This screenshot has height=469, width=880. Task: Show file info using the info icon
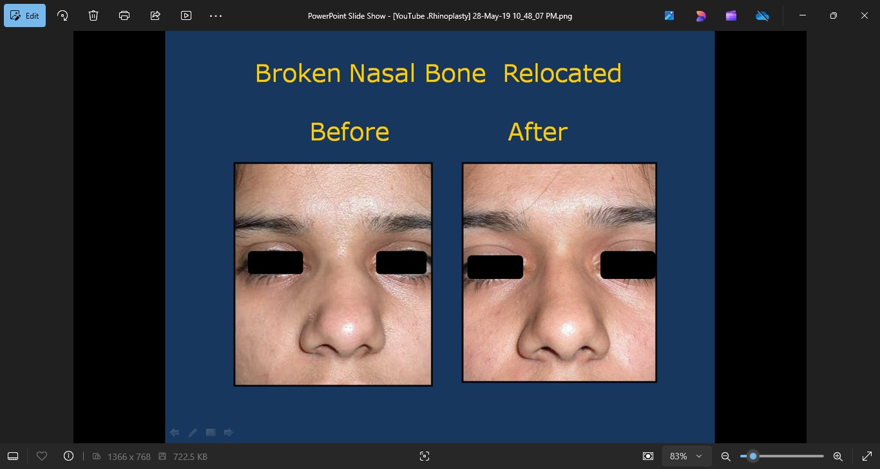pos(68,456)
